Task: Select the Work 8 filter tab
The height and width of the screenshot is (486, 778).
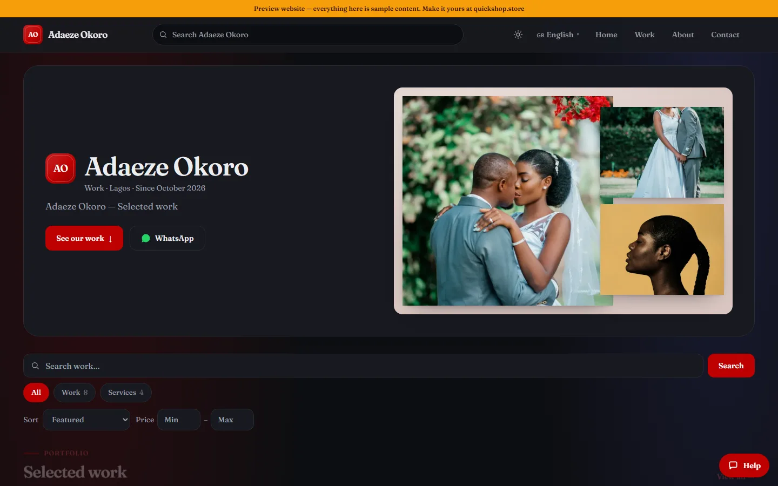Action: [x=75, y=393]
